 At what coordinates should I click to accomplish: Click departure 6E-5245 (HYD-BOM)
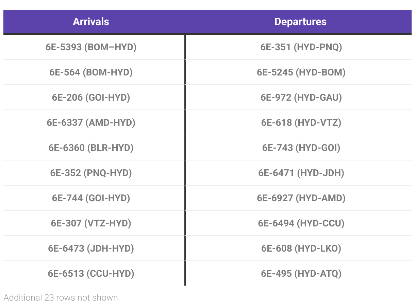point(301,72)
